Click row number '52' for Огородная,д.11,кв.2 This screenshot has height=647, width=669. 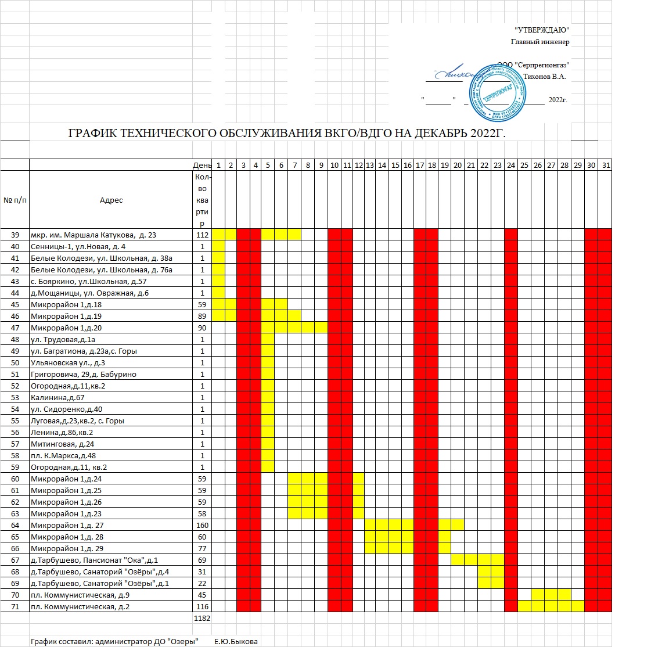pos(15,386)
